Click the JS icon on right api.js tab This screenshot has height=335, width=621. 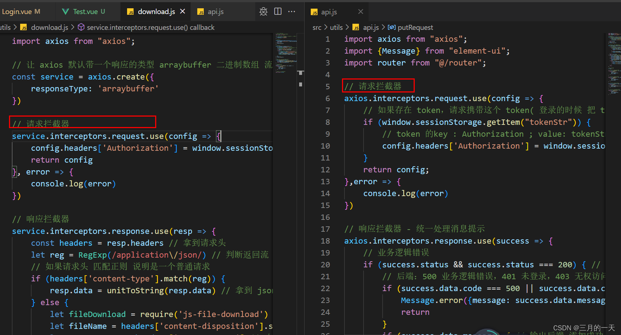[314, 12]
